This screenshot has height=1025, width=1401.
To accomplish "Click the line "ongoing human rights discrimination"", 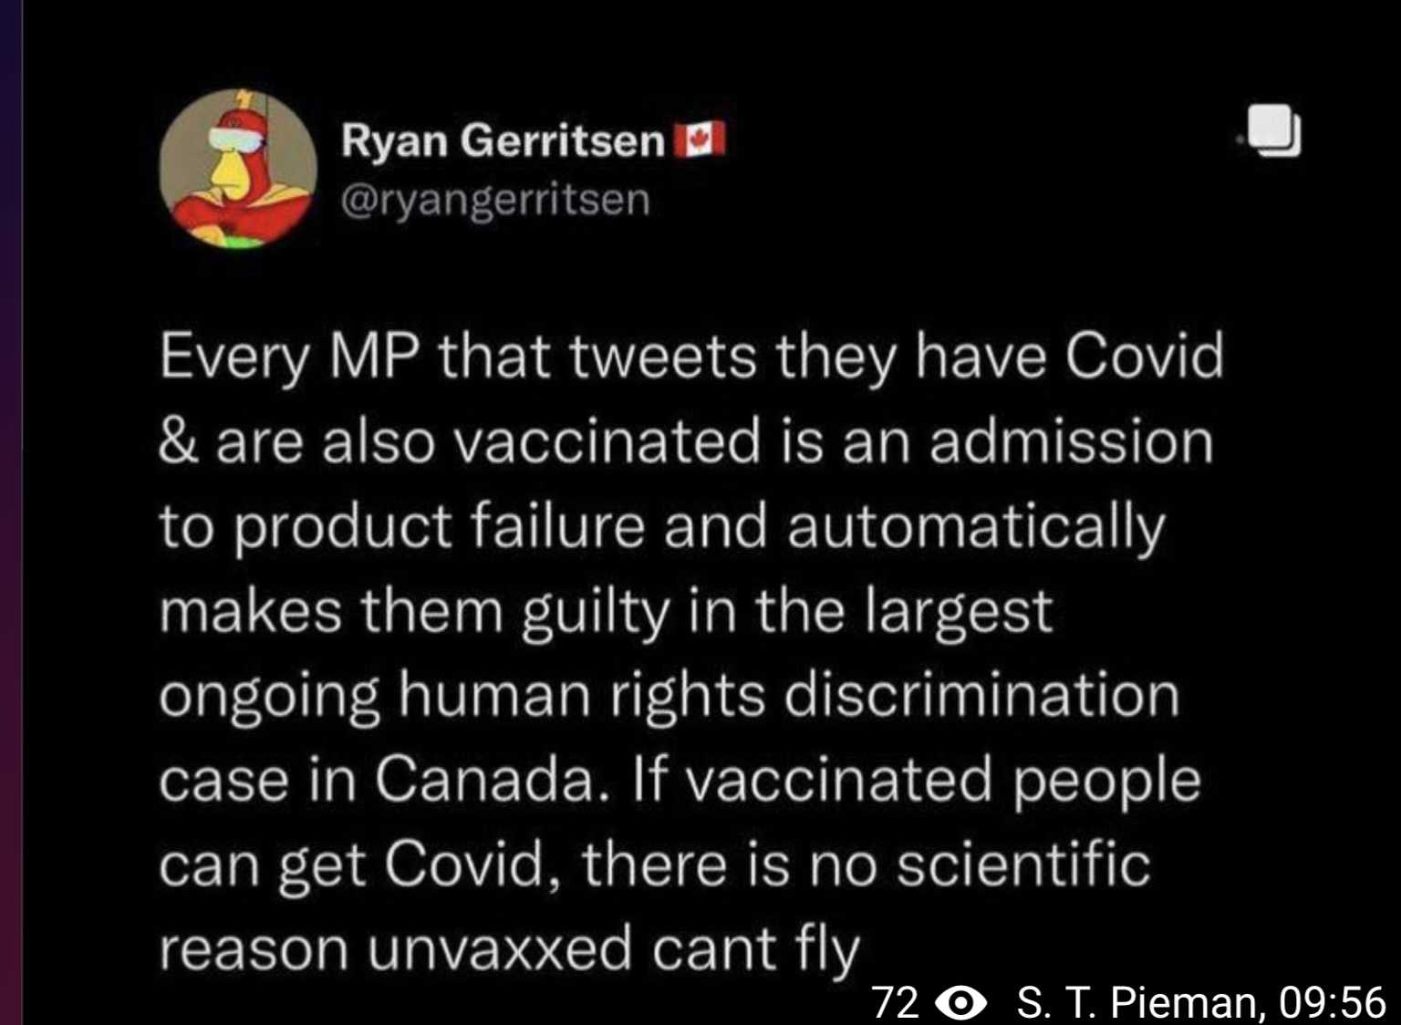I will [x=669, y=695].
